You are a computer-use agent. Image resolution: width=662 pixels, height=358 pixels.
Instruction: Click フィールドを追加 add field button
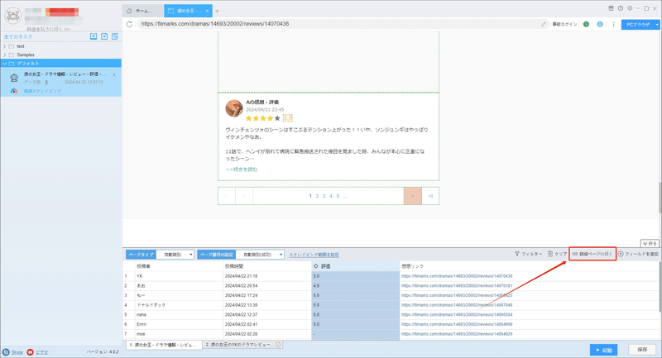tap(638, 254)
